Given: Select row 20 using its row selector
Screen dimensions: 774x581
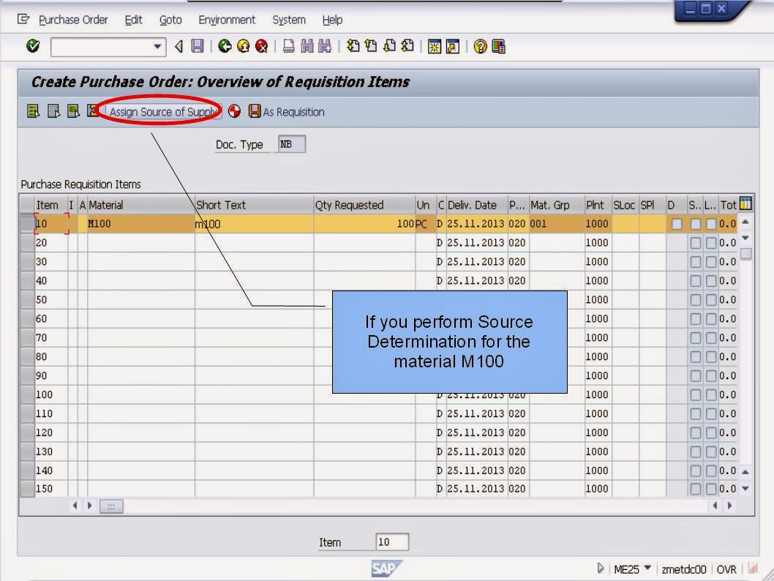Looking at the screenshot, I should click(26, 242).
